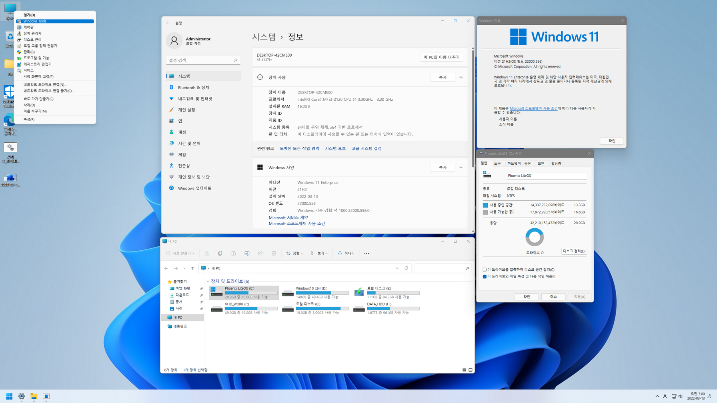Expand the address bar history dropdown
This screenshot has height=403, width=717.
pyautogui.click(x=397, y=268)
